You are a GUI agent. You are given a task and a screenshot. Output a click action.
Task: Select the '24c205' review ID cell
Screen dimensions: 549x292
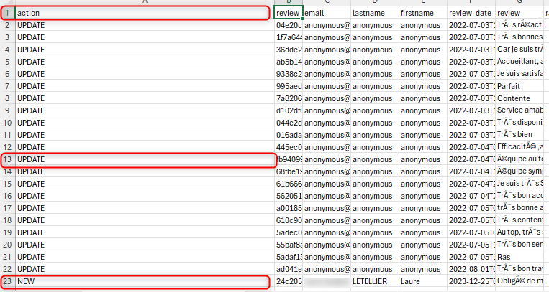289,282
